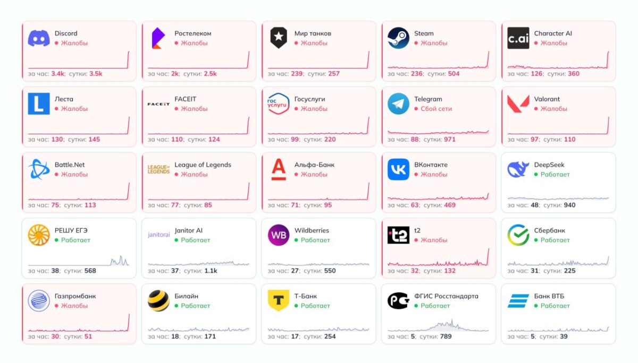The image size is (638, 363).
Task: Click the League of Legends logo
Action: click(x=158, y=169)
